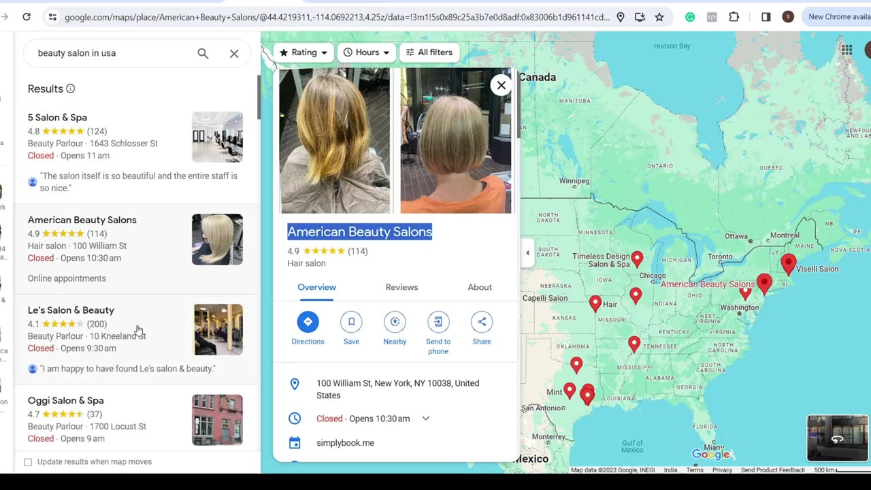This screenshot has height=490, width=871.
Task: Open All filters panel
Action: click(429, 52)
